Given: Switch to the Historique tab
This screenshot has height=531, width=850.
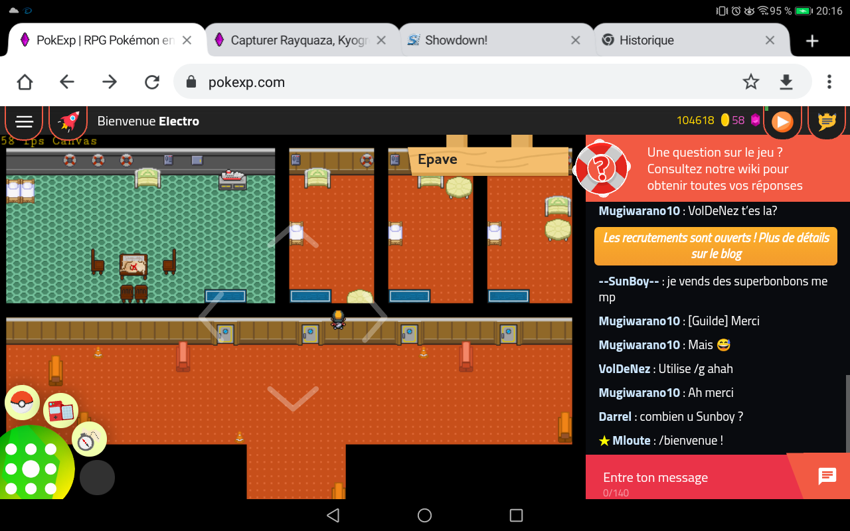Looking at the screenshot, I should click(689, 40).
